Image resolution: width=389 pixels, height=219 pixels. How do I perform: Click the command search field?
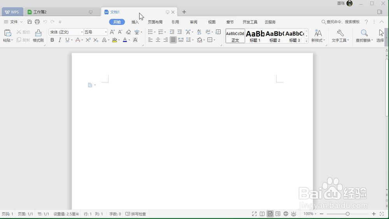(341, 22)
